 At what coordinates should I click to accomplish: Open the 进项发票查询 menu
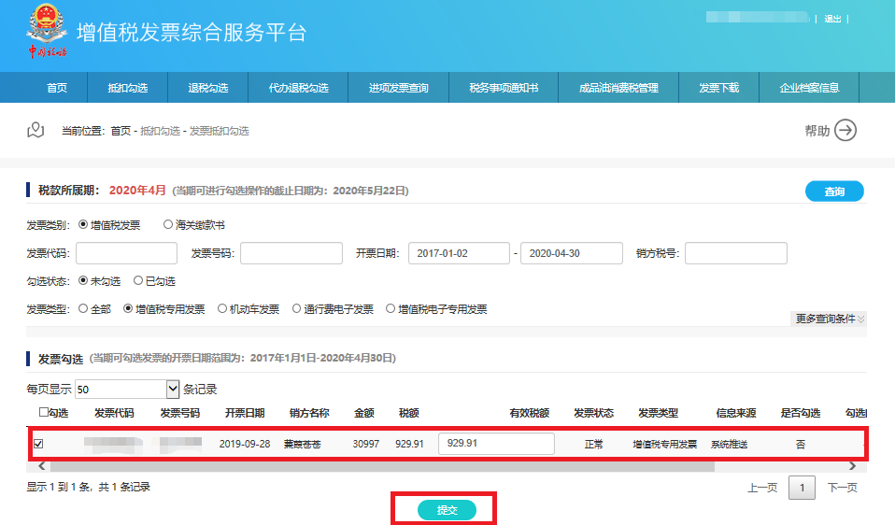[398, 88]
